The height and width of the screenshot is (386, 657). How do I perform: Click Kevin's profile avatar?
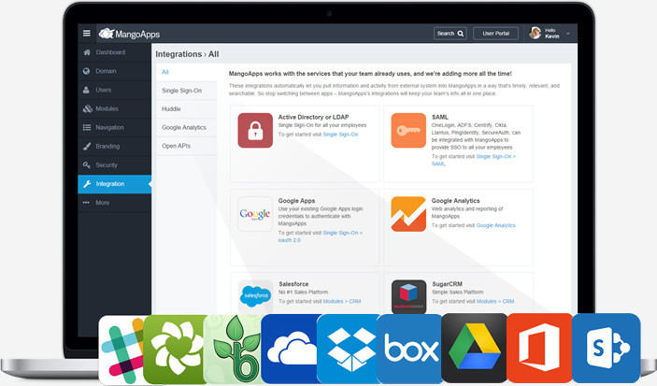pos(536,33)
